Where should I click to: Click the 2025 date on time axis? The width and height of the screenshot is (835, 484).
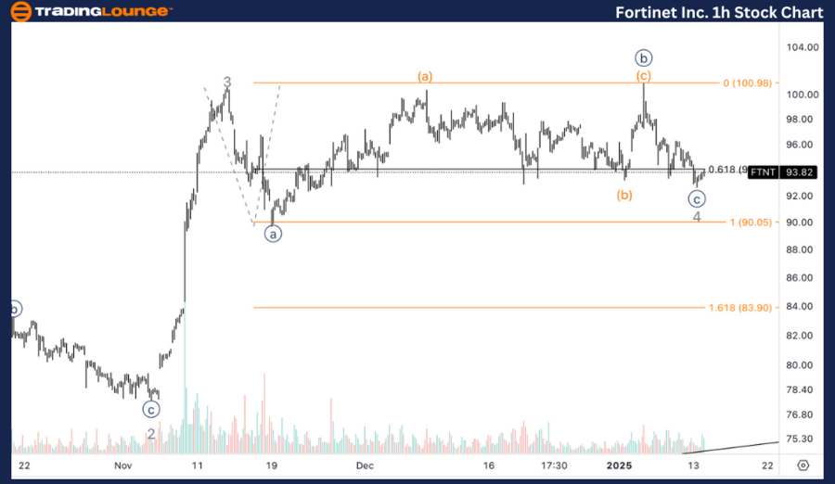pos(617,465)
